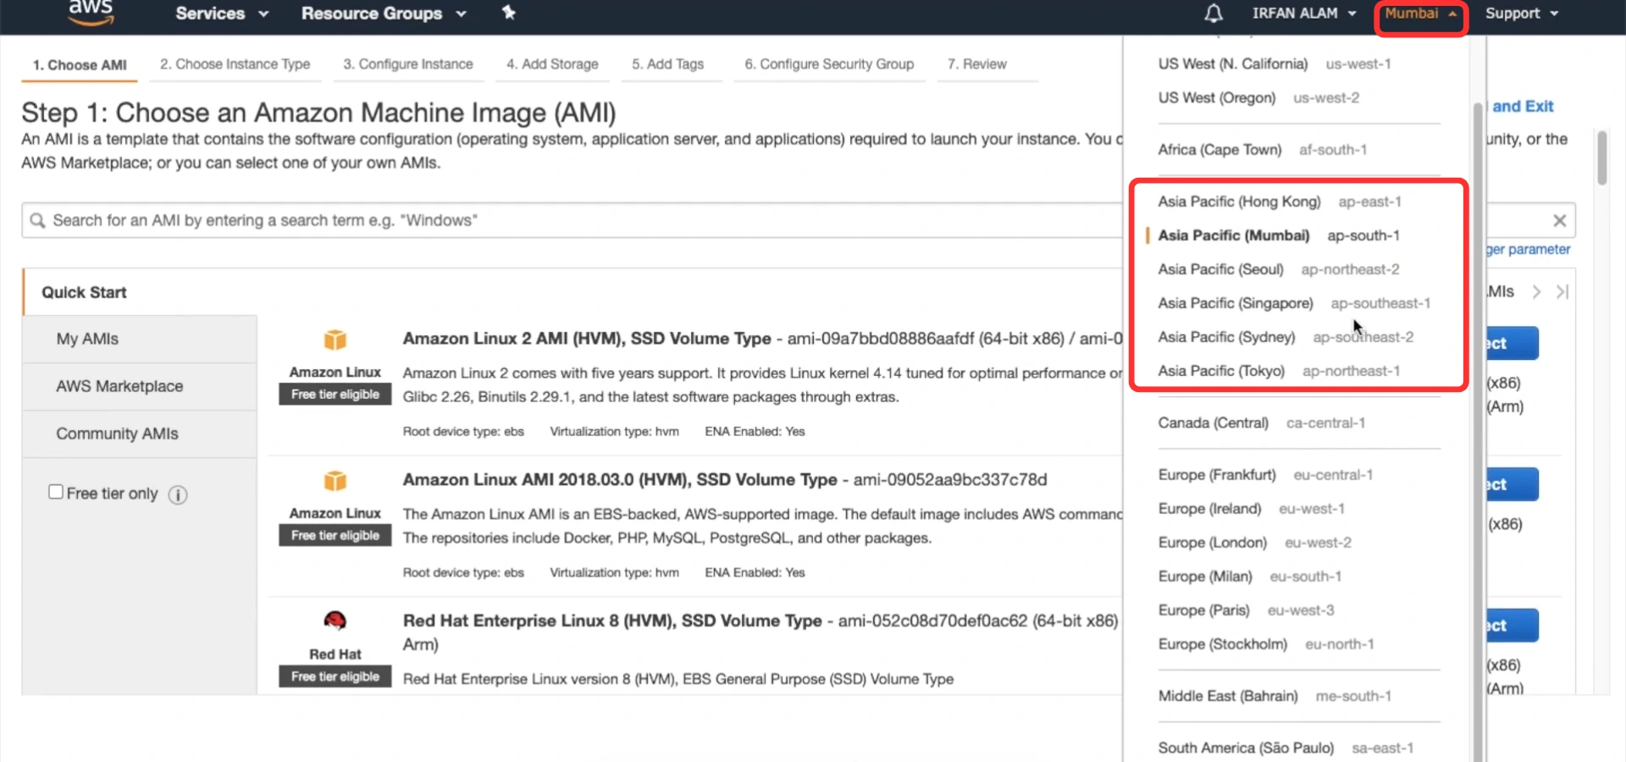Select Canada (Central) region

tap(1262, 423)
